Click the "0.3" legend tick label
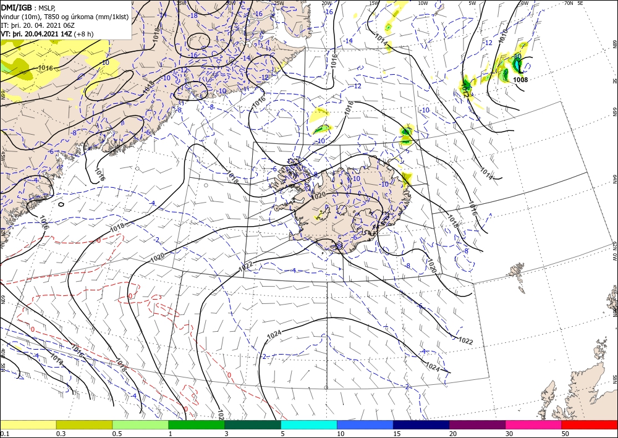The height and width of the screenshot is (438, 618). (x=61, y=434)
